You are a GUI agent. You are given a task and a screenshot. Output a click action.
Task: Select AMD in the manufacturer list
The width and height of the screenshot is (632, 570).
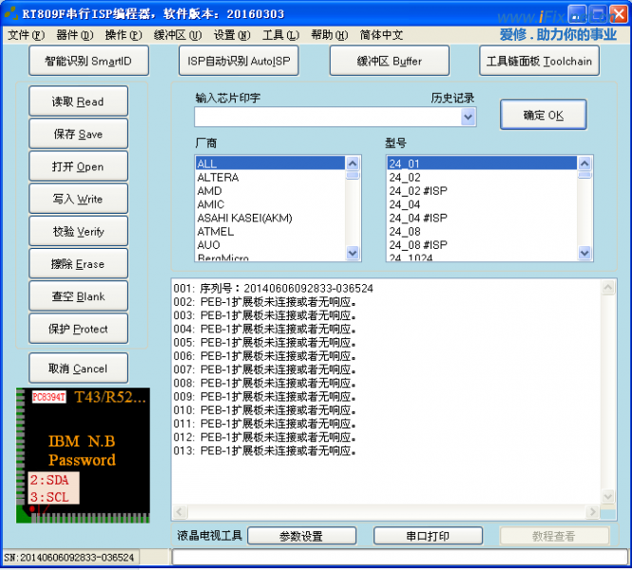coord(270,191)
